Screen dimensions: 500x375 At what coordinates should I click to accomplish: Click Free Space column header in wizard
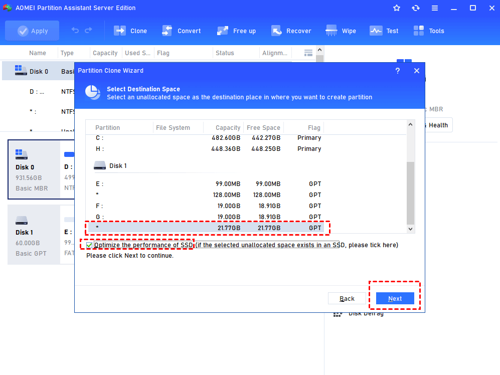coord(263,127)
